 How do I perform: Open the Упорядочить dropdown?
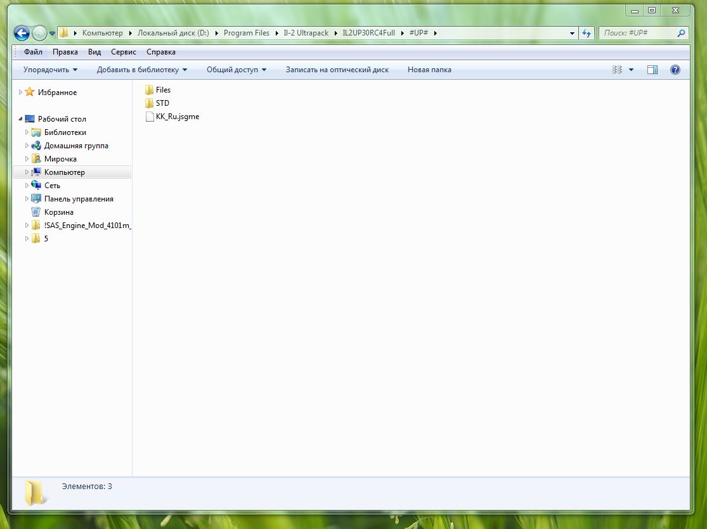pyautogui.click(x=51, y=70)
